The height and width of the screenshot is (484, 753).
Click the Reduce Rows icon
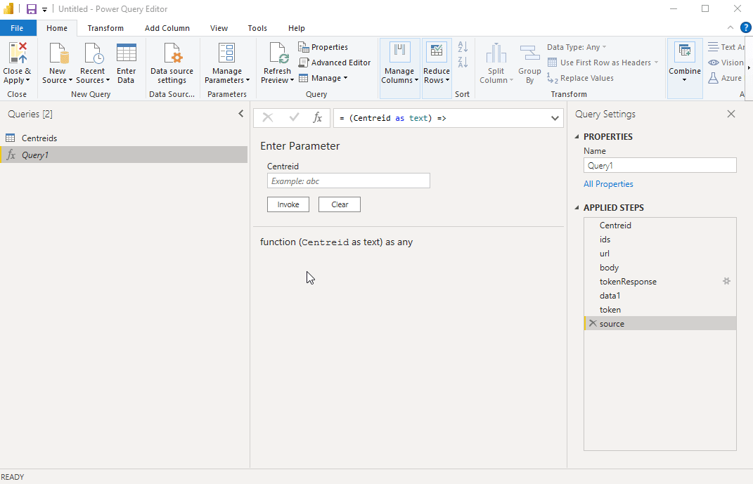click(x=437, y=52)
